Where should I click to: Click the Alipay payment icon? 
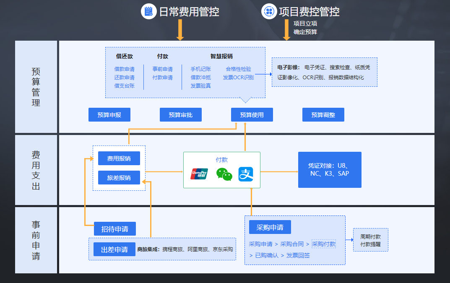point(246,174)
